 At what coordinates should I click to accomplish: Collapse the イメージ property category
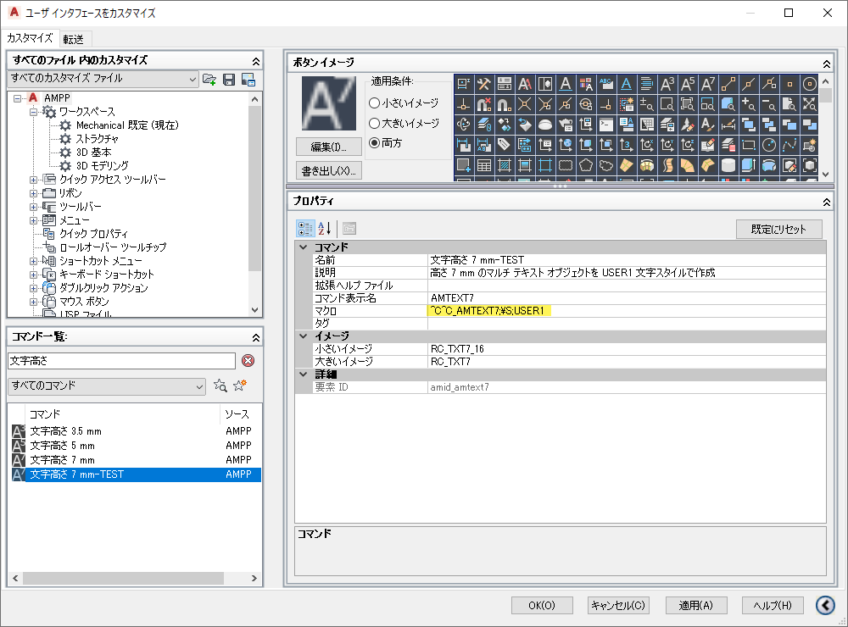point(304,336)
